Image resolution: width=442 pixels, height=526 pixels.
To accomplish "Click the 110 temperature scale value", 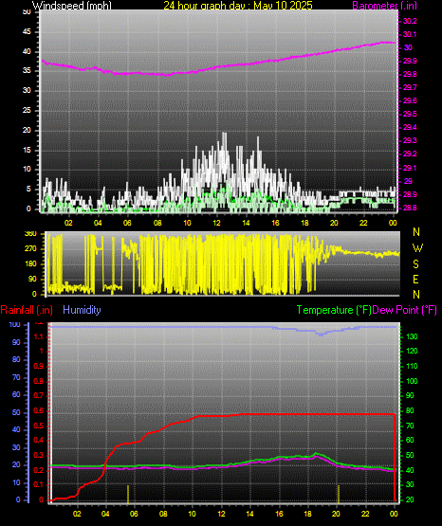I will pos(412,367).
